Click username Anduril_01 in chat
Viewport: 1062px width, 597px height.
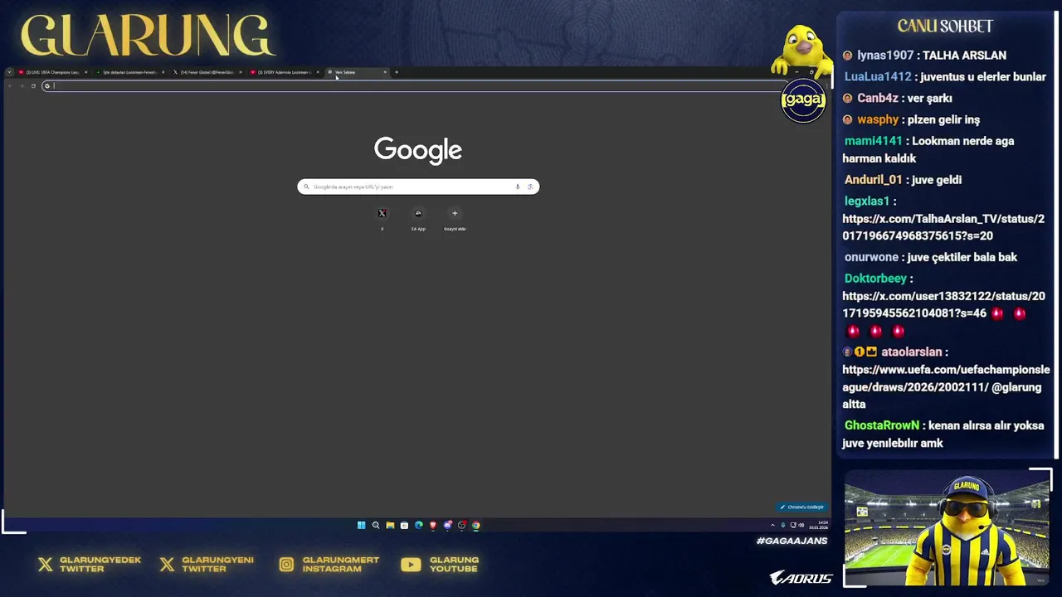click(x=873, y=180)
